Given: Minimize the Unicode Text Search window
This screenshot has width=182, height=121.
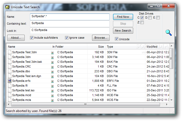Looking at the screenshot, I should pos(151,6).
